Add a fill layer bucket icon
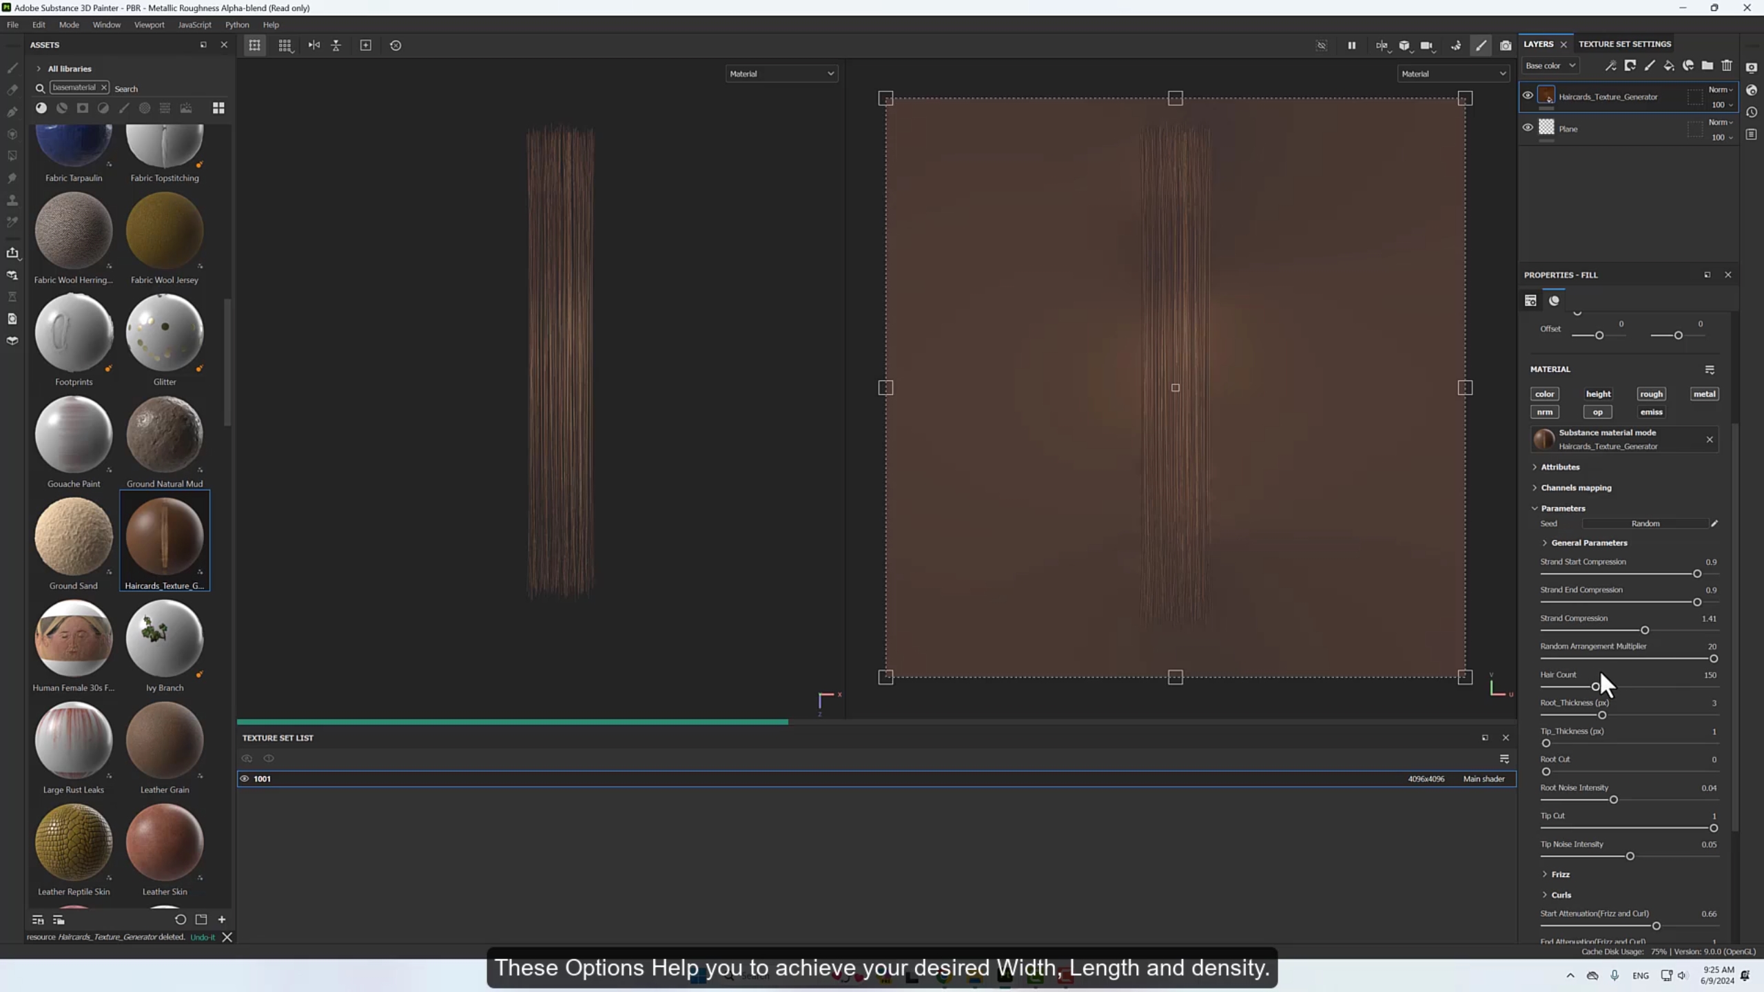Image resolution: width=1764 pixels, height=992 pixels. coord(1668,65)
